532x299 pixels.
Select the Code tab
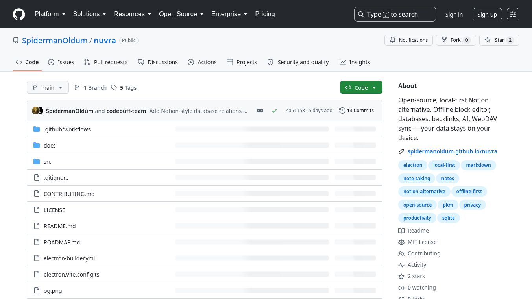coord(27,62)
